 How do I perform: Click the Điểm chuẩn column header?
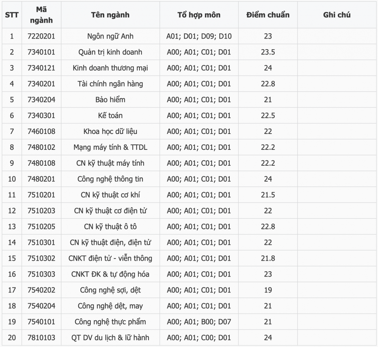[268, 15]
